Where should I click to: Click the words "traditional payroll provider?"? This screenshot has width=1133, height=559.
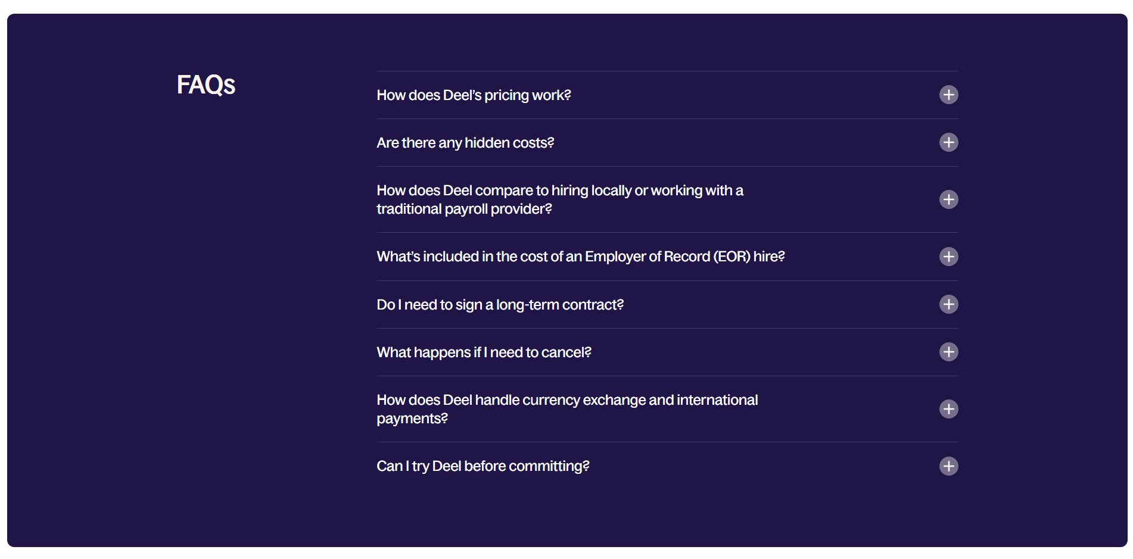coord(464,209)
